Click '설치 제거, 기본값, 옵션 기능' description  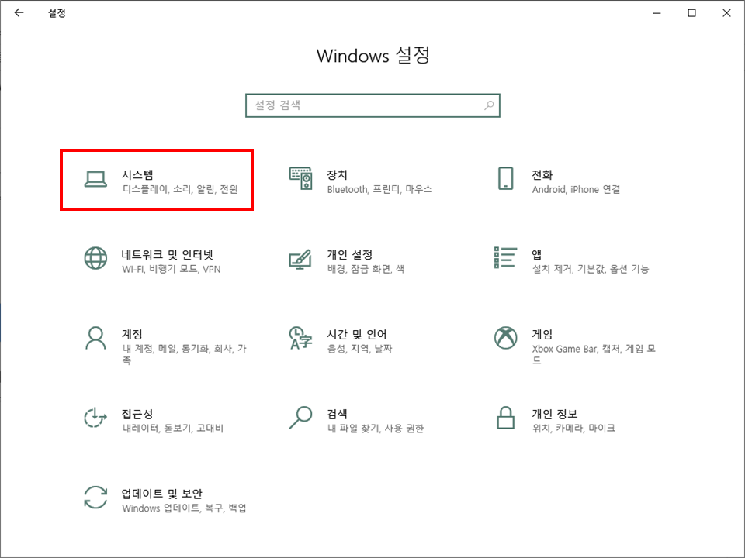tap(591, 269)
